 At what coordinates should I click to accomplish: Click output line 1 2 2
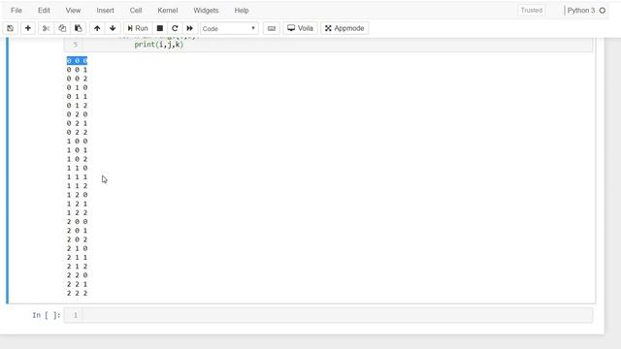(77, 212)
